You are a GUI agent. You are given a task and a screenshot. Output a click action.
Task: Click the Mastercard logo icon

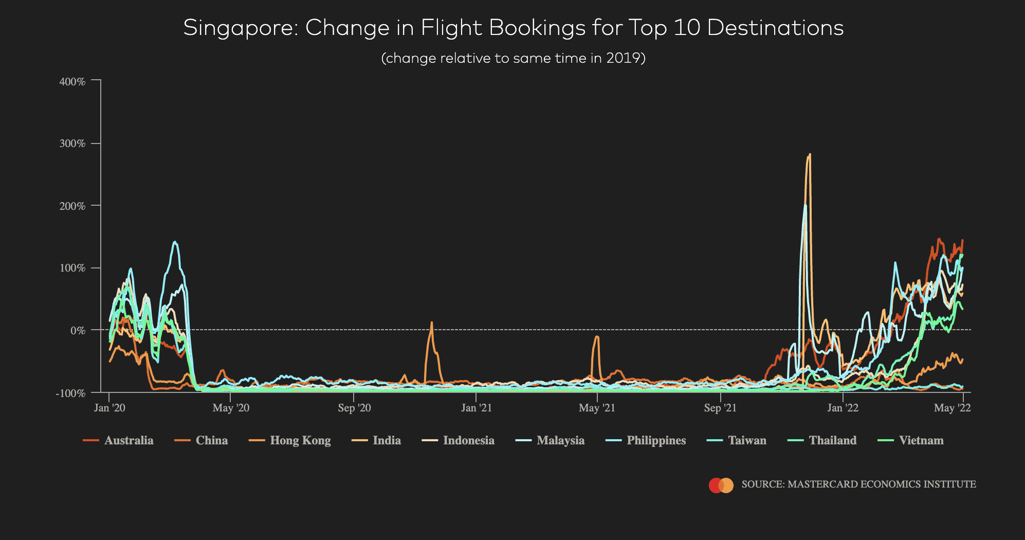tap(721, 485)
